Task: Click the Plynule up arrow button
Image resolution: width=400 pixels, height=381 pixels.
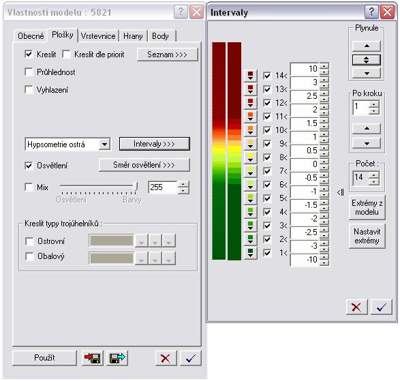Action: coord(367,46)
